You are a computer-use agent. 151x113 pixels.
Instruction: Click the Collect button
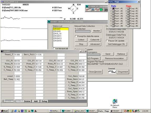pos(81,40)
